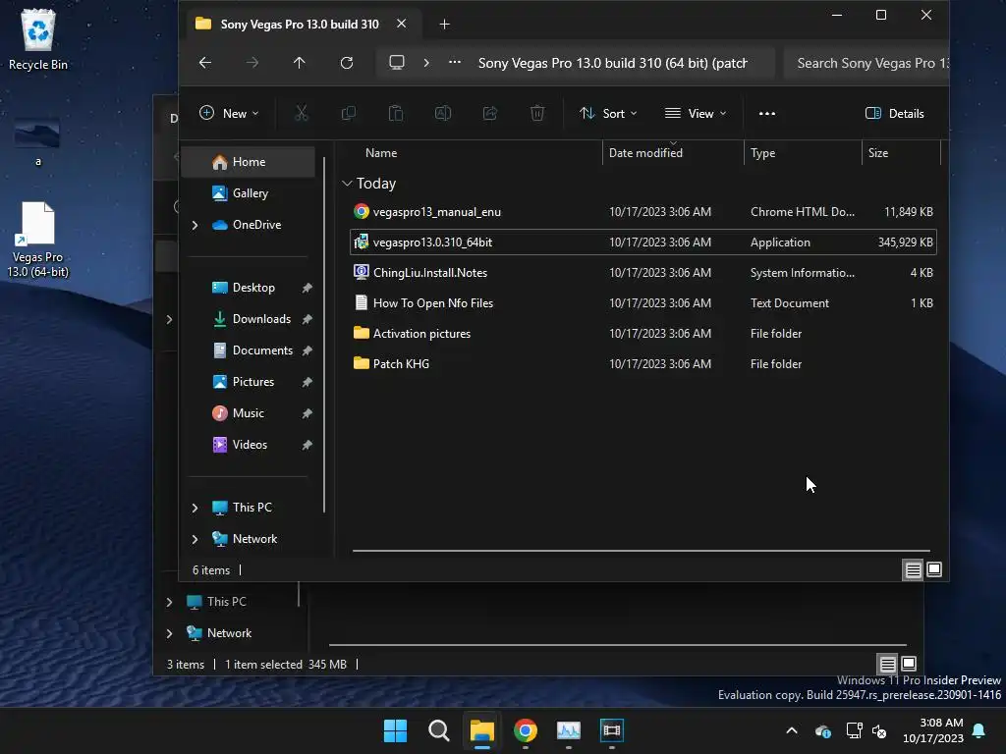Viewport: 1006px width, 754px height.
Task: Open taskbar Search
Action: click(x=439, y=730)
